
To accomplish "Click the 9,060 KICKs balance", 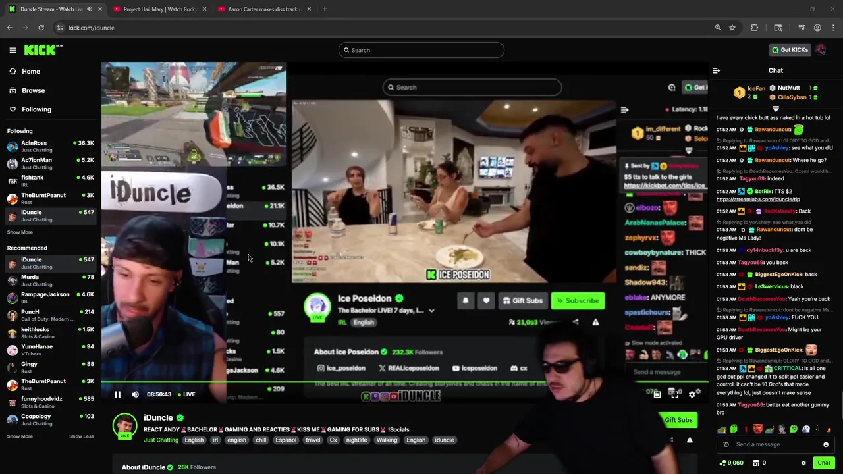I will pos(731,463).
